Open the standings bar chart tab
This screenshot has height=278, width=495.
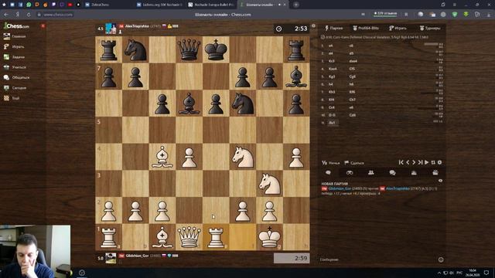[414, 172]
